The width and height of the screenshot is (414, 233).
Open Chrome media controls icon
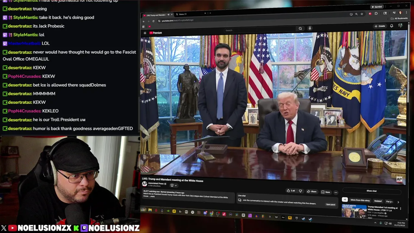tap(394, 13)
